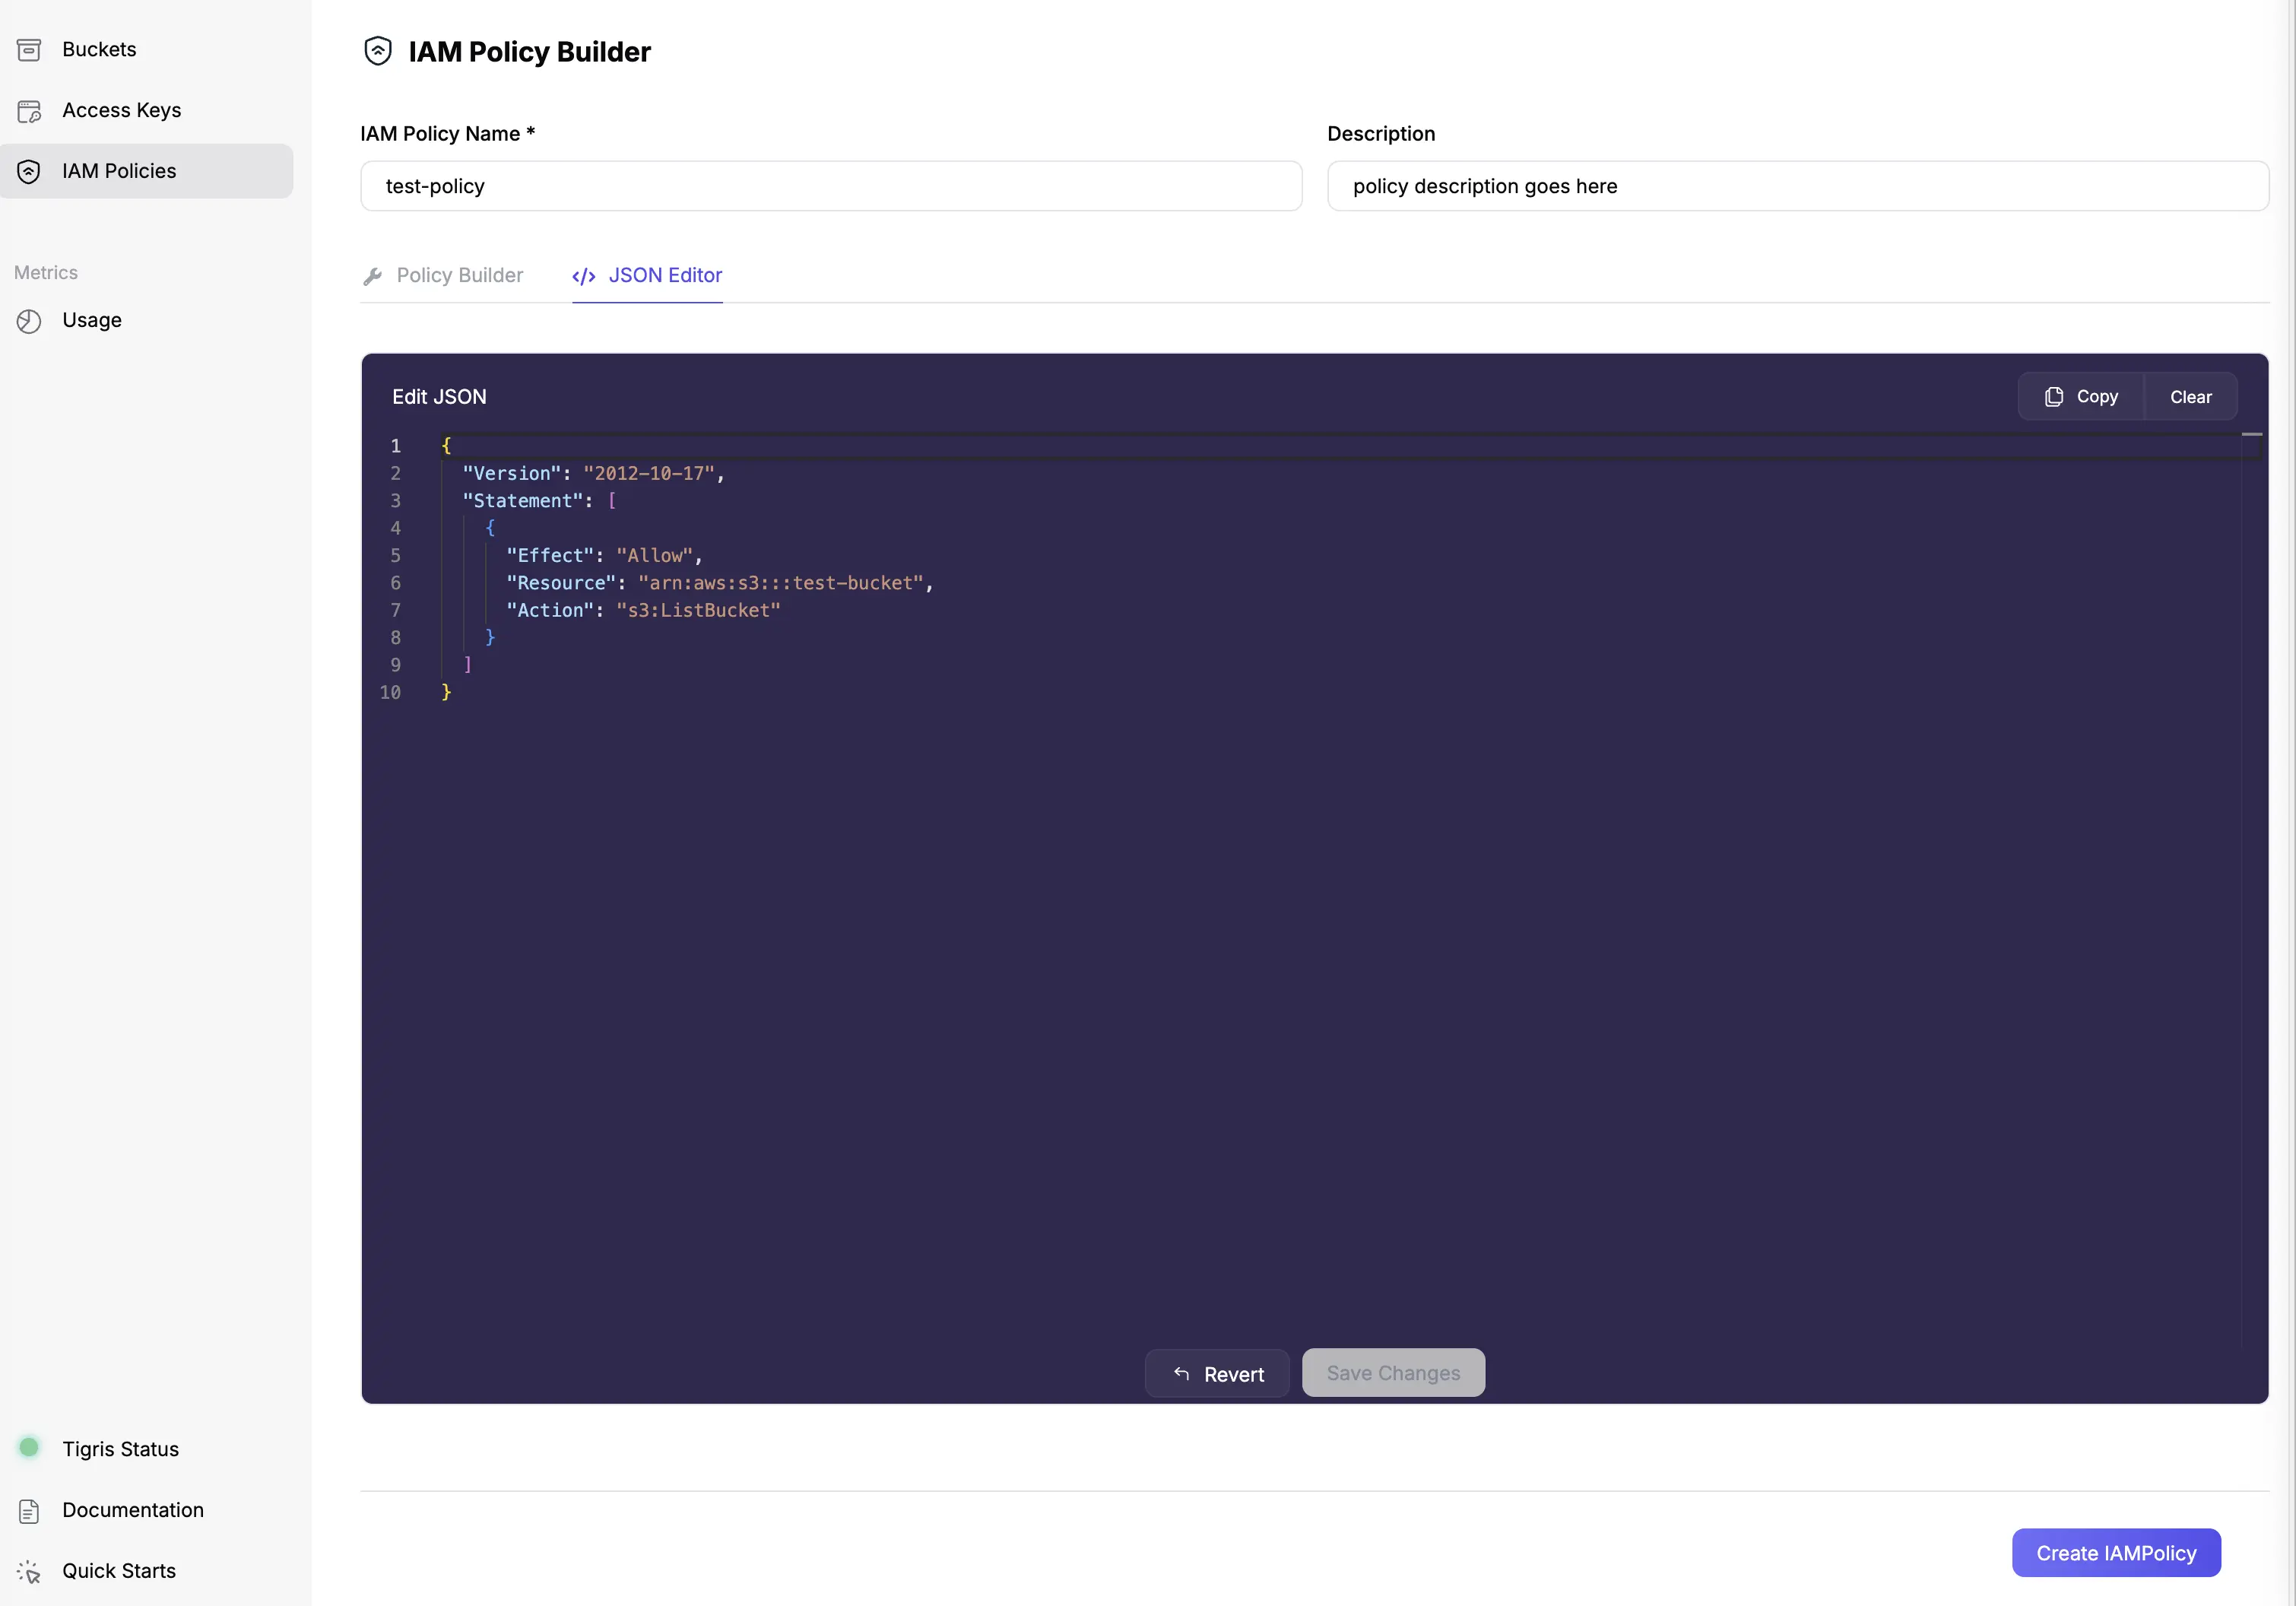The width and height of the screenshot is (2296, 1606).
Task: Click the Revert button
Action: (1217, 1373)
